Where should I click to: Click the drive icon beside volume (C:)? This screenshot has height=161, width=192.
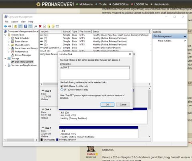click(x=42, y=35)
